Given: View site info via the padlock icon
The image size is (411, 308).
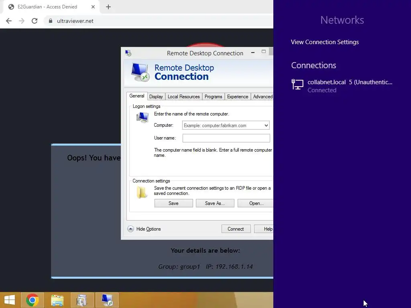Looking at the screenshot, I should (51, 21).
